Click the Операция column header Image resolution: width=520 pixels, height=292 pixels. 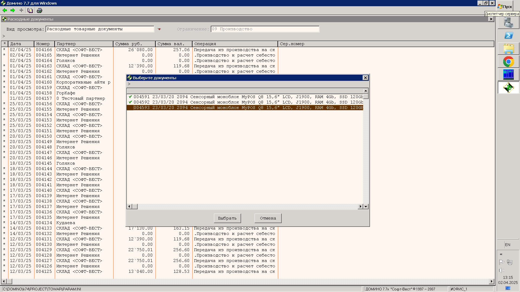235,44
